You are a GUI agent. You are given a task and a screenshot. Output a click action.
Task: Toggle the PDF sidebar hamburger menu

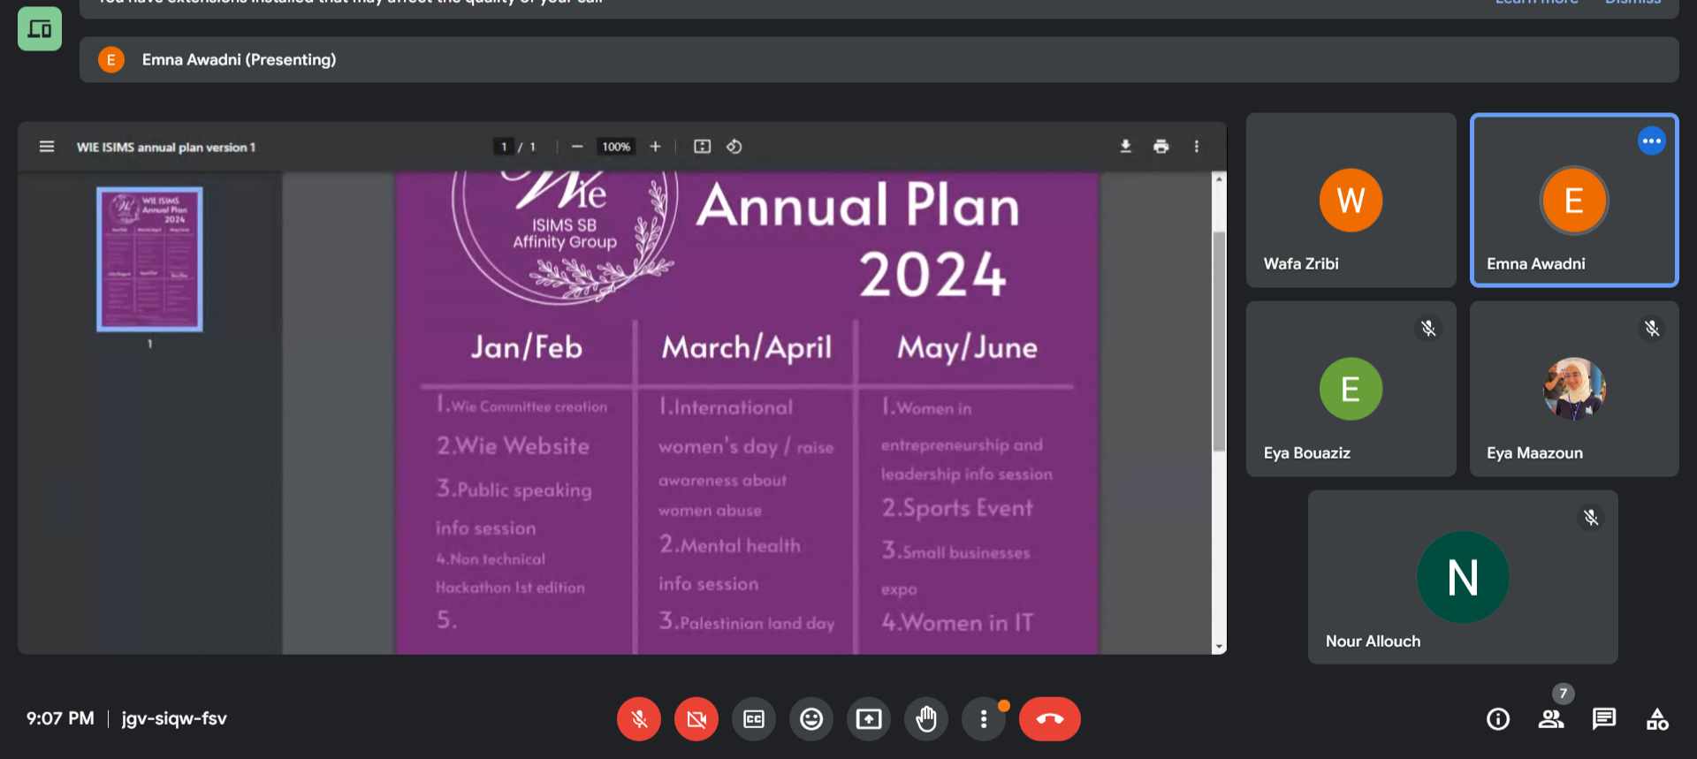(47, 147)
